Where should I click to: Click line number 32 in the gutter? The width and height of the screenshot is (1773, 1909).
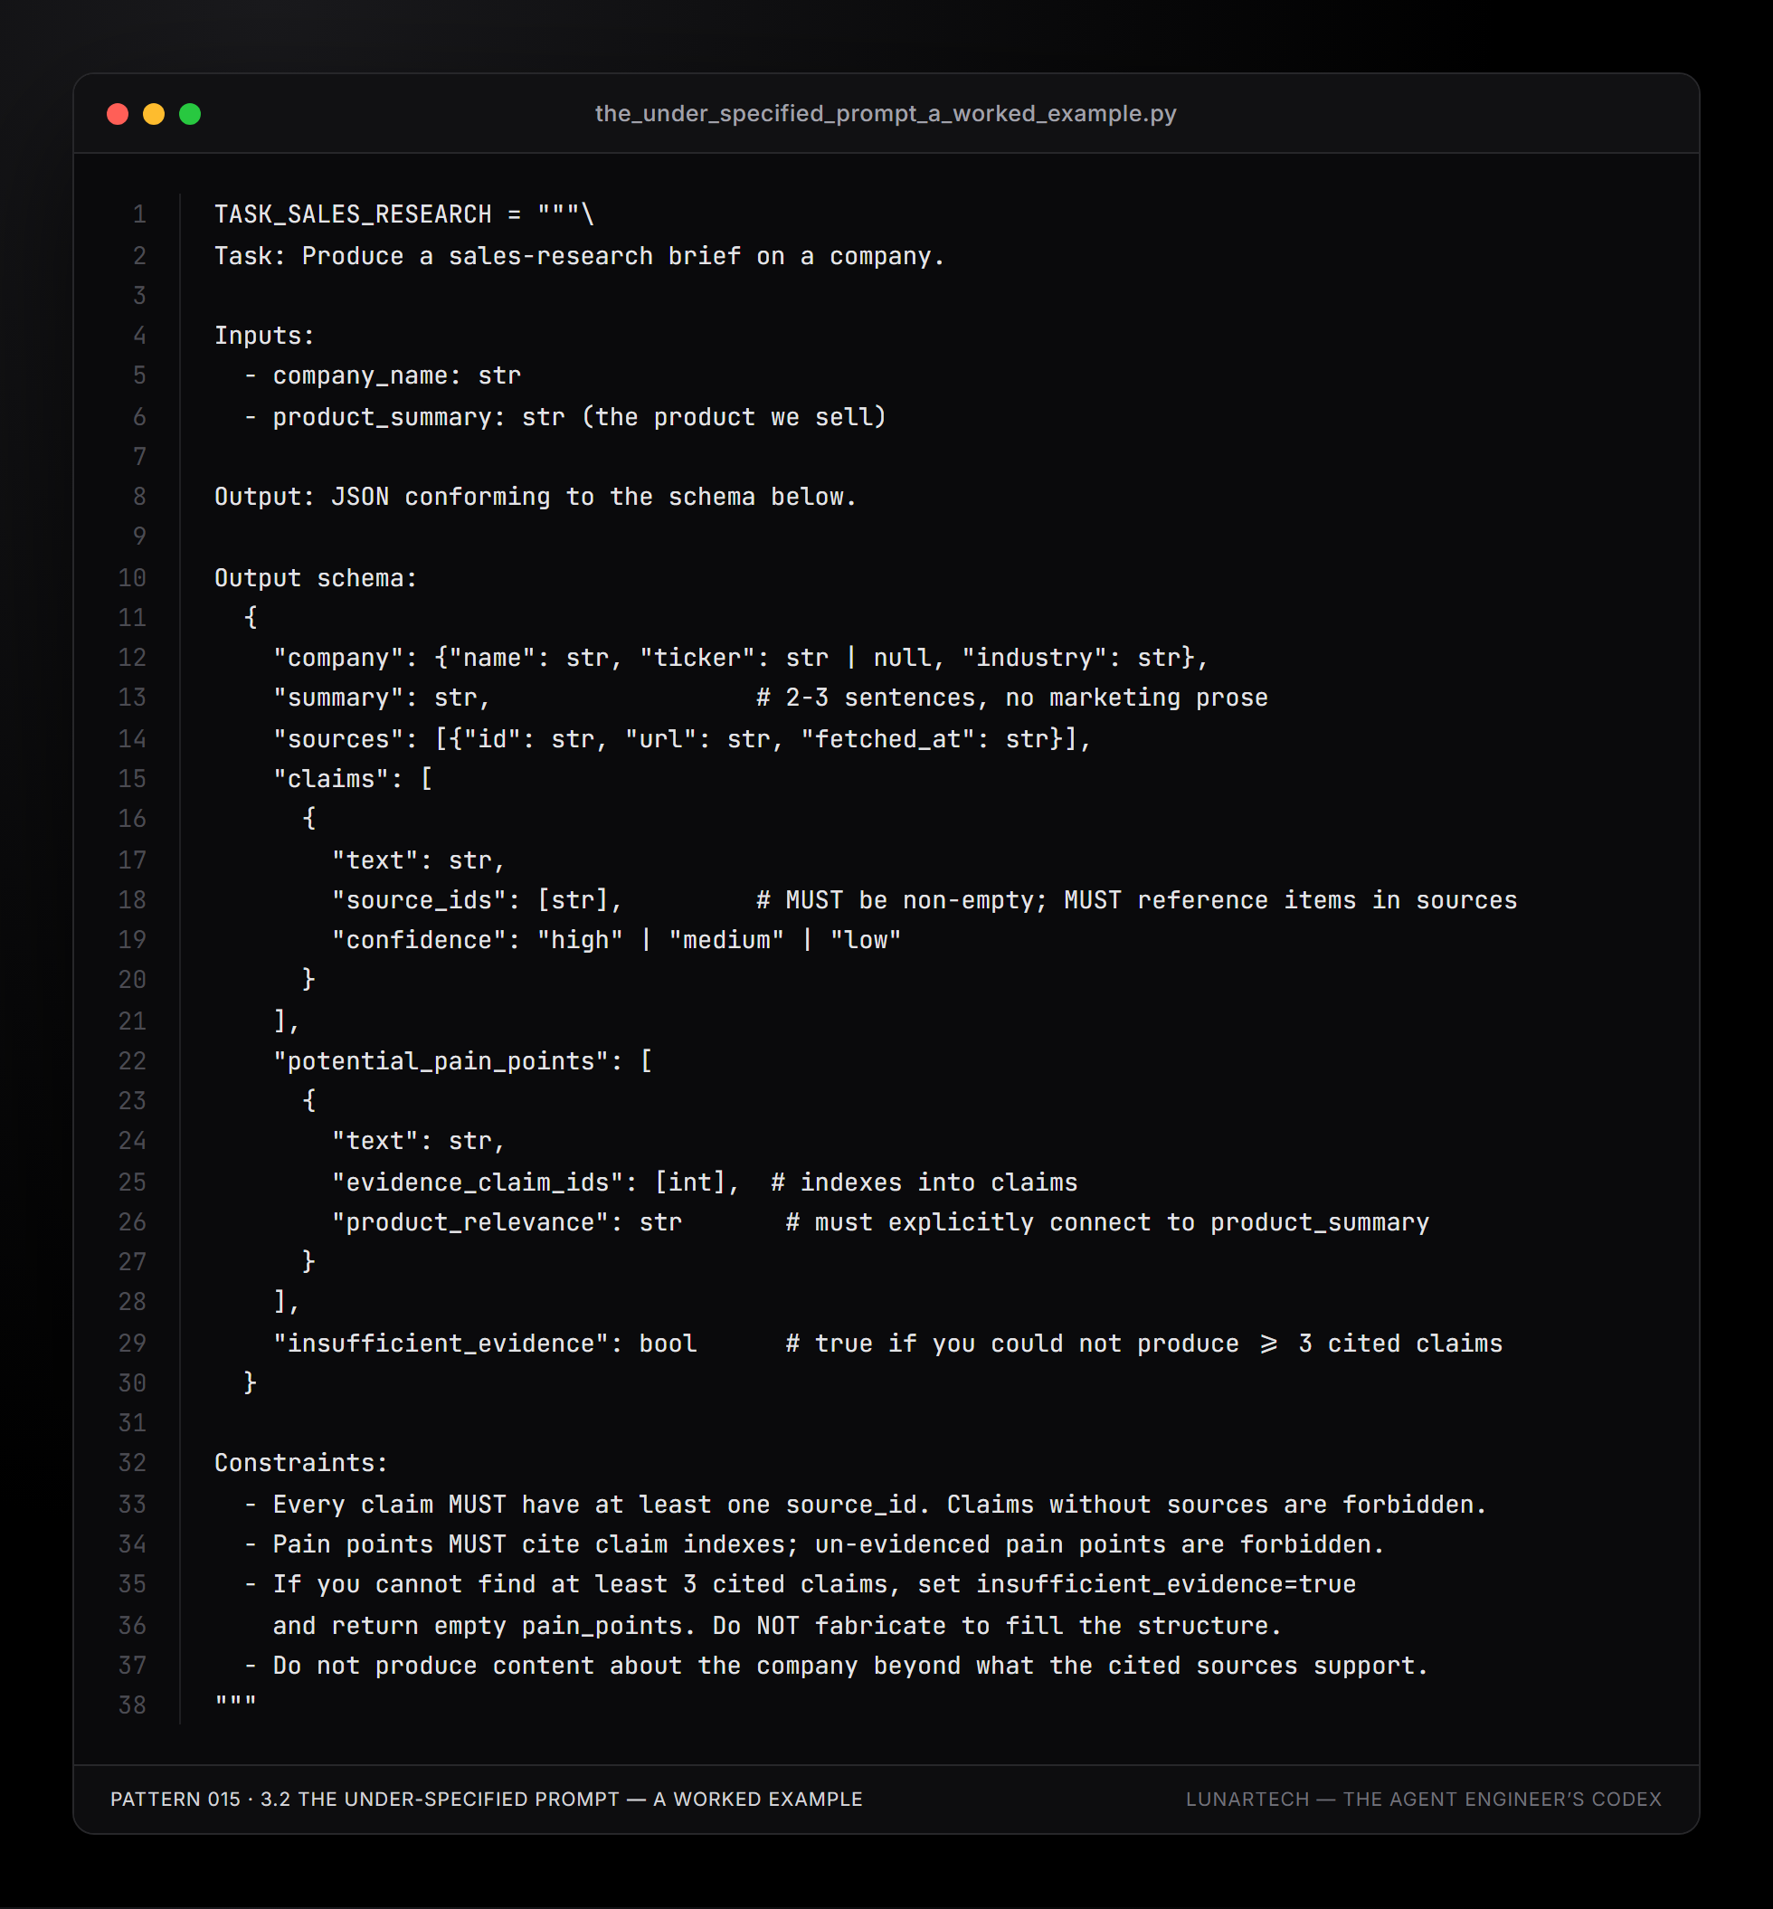132,1463
